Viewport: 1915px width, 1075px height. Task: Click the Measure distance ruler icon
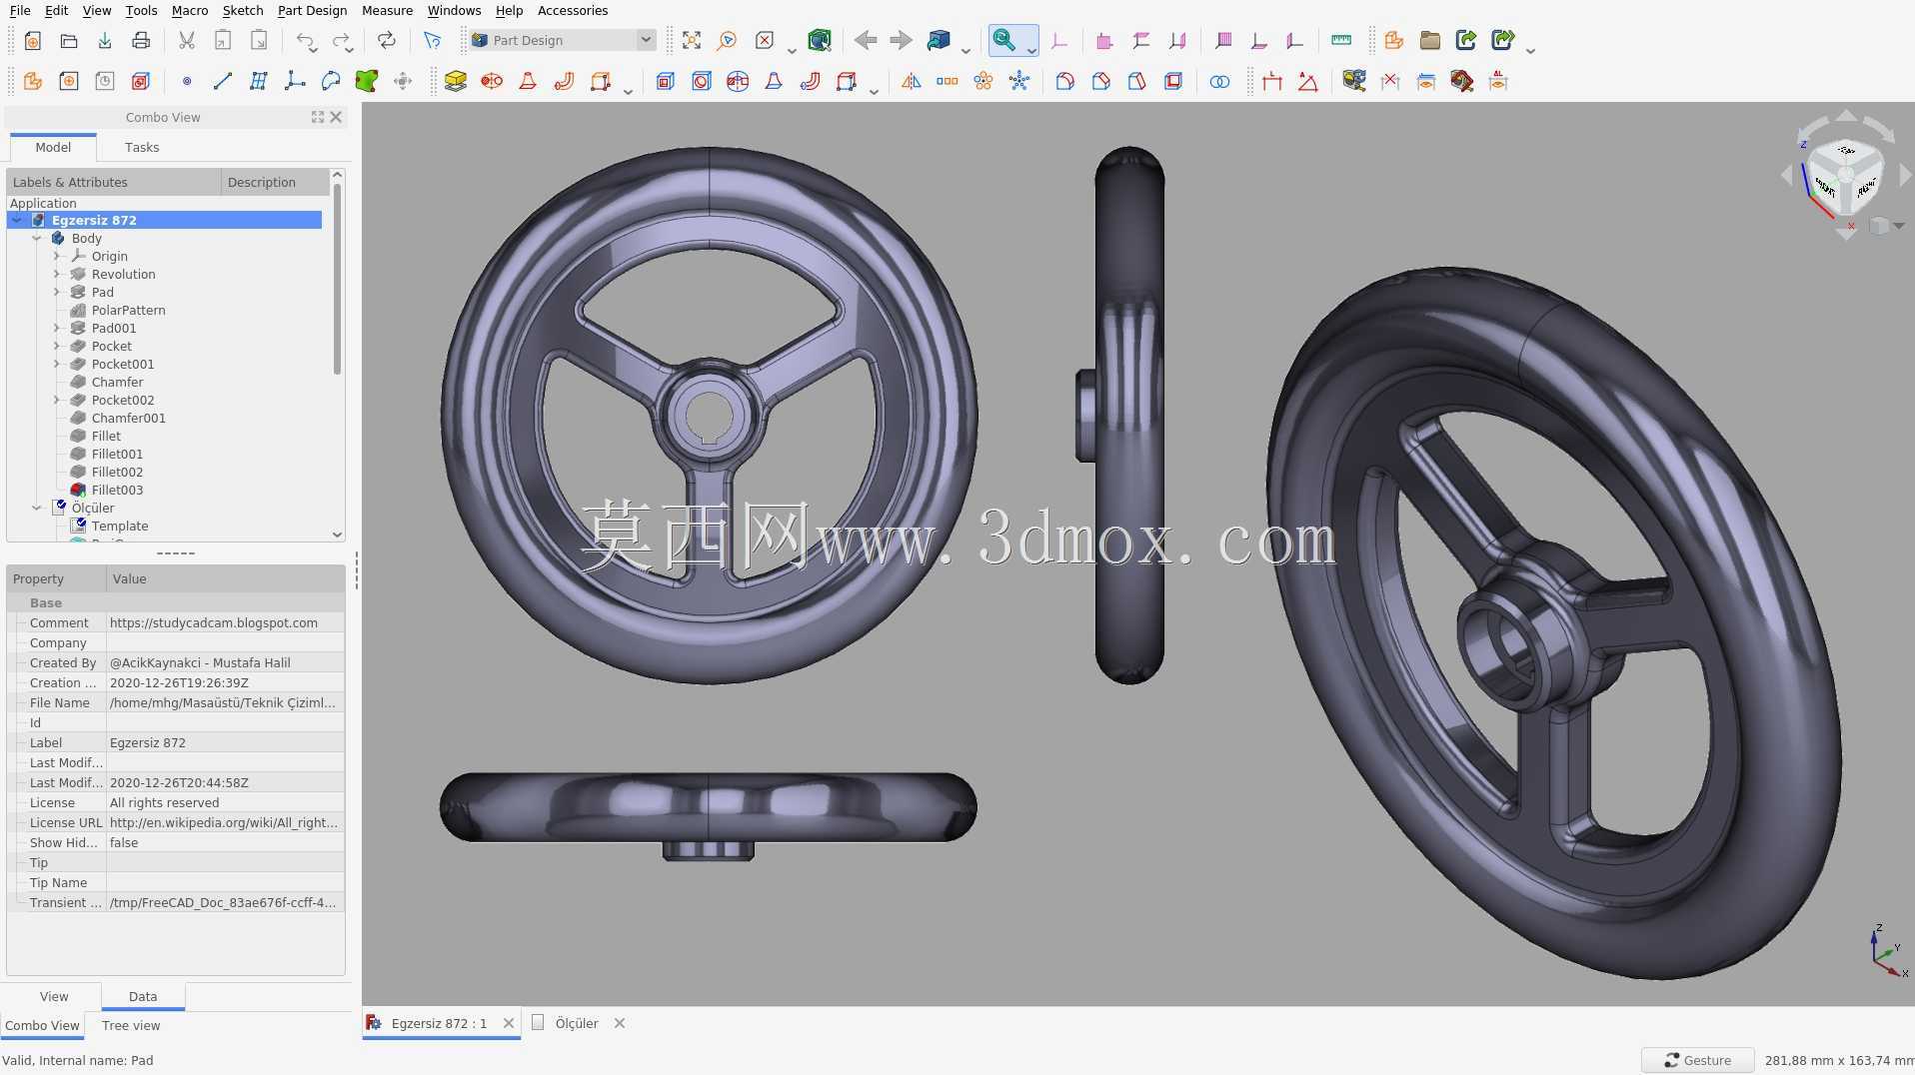[x=1341, y=40]
